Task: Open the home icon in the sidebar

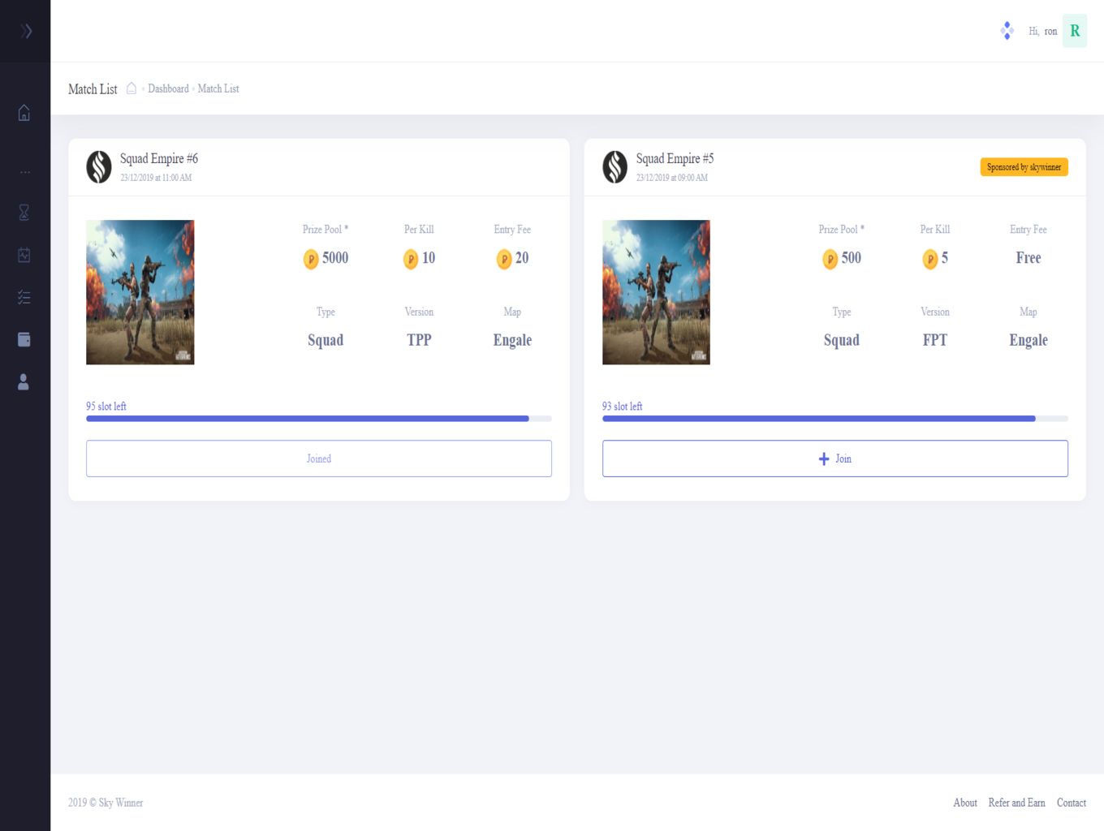Action: pos(24,113)
